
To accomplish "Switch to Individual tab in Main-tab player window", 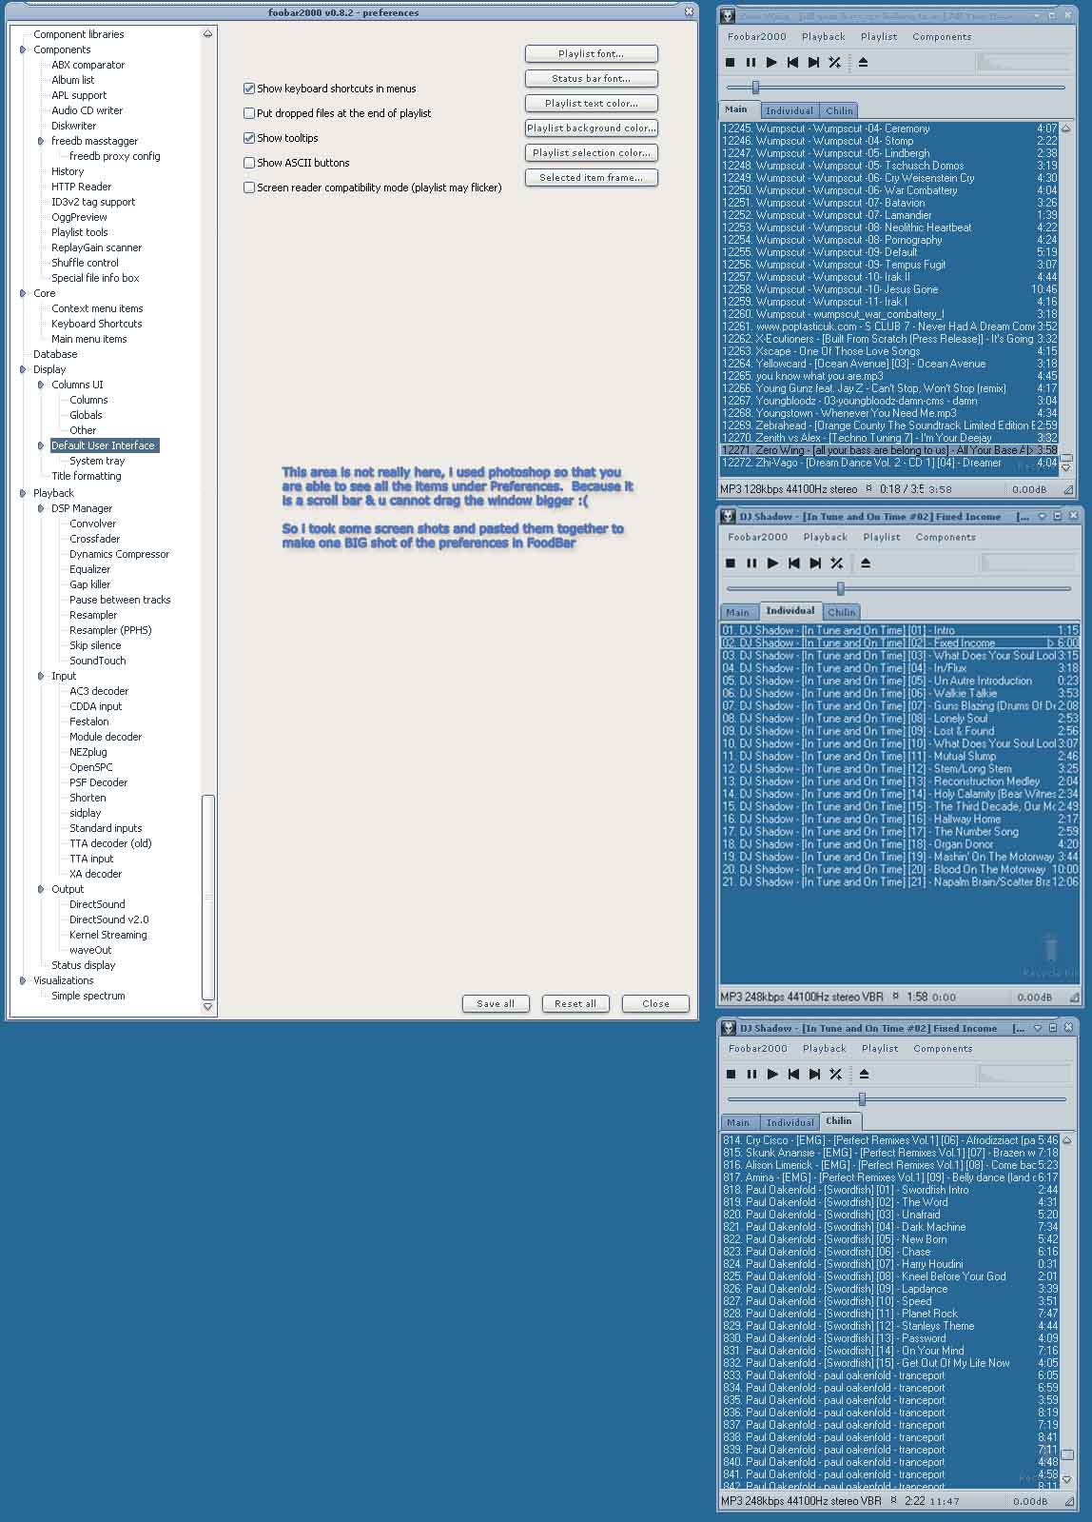I will click(790, 110).
